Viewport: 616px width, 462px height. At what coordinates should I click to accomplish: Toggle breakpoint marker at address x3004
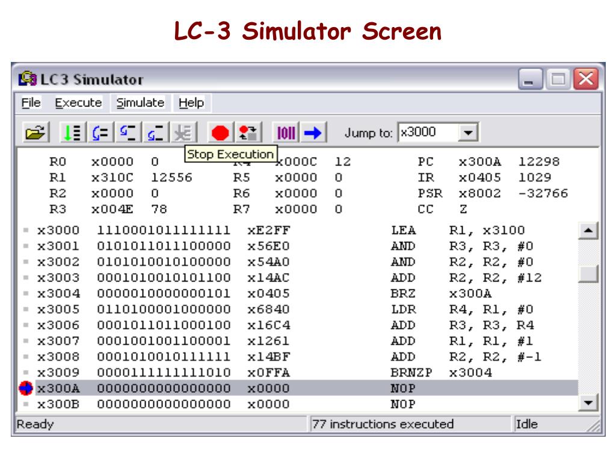[26, 294]
